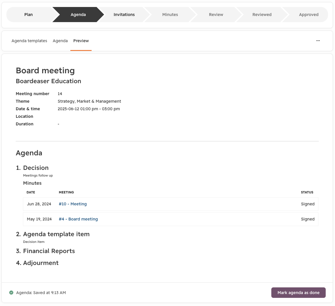Screen dimensions: 335x306
Task: Click agenda item 4 Adjourment
Action: click(41, 263)
